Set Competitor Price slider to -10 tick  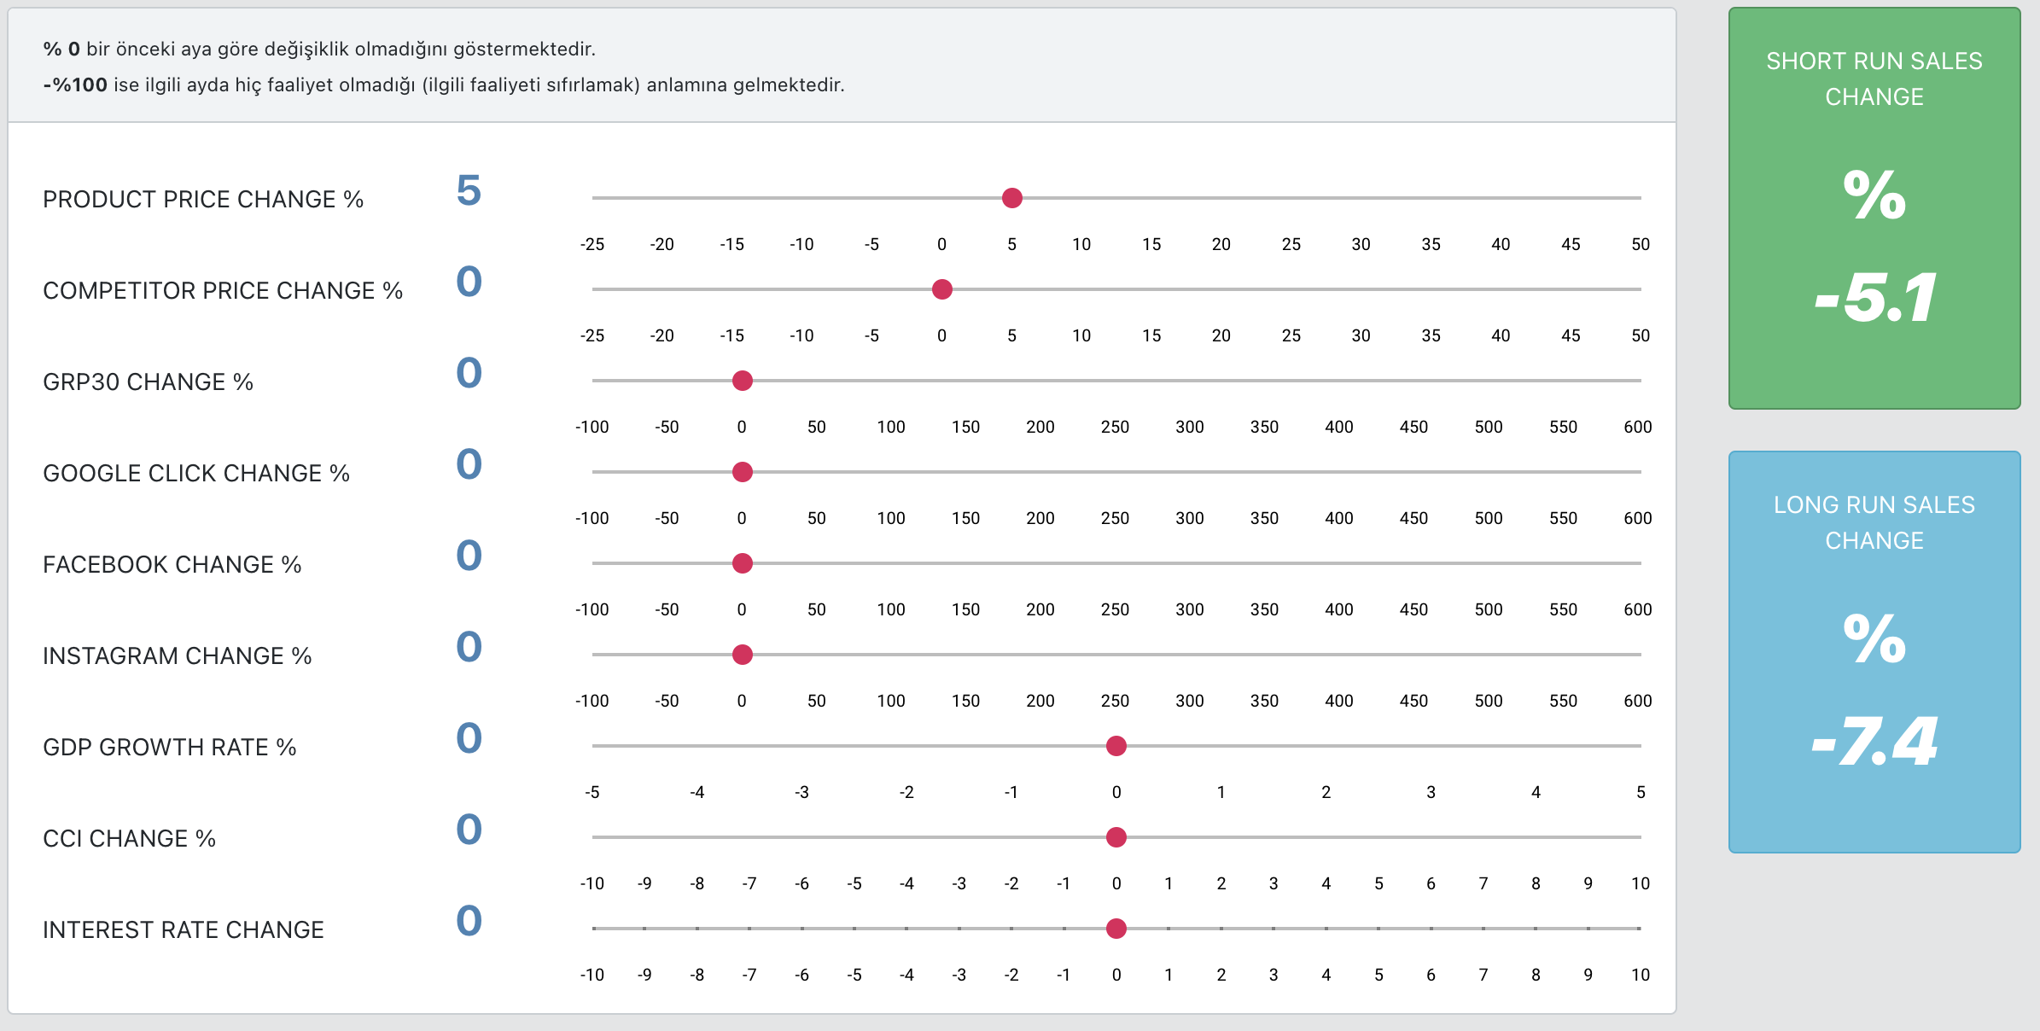801,289
